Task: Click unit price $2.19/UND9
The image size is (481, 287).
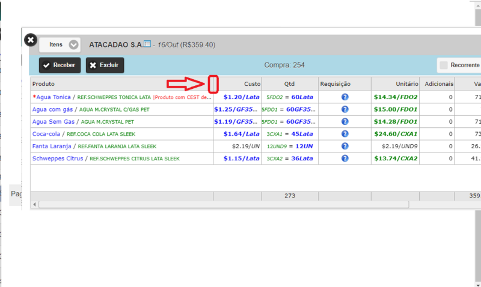Action: click(x=400, y=146)
